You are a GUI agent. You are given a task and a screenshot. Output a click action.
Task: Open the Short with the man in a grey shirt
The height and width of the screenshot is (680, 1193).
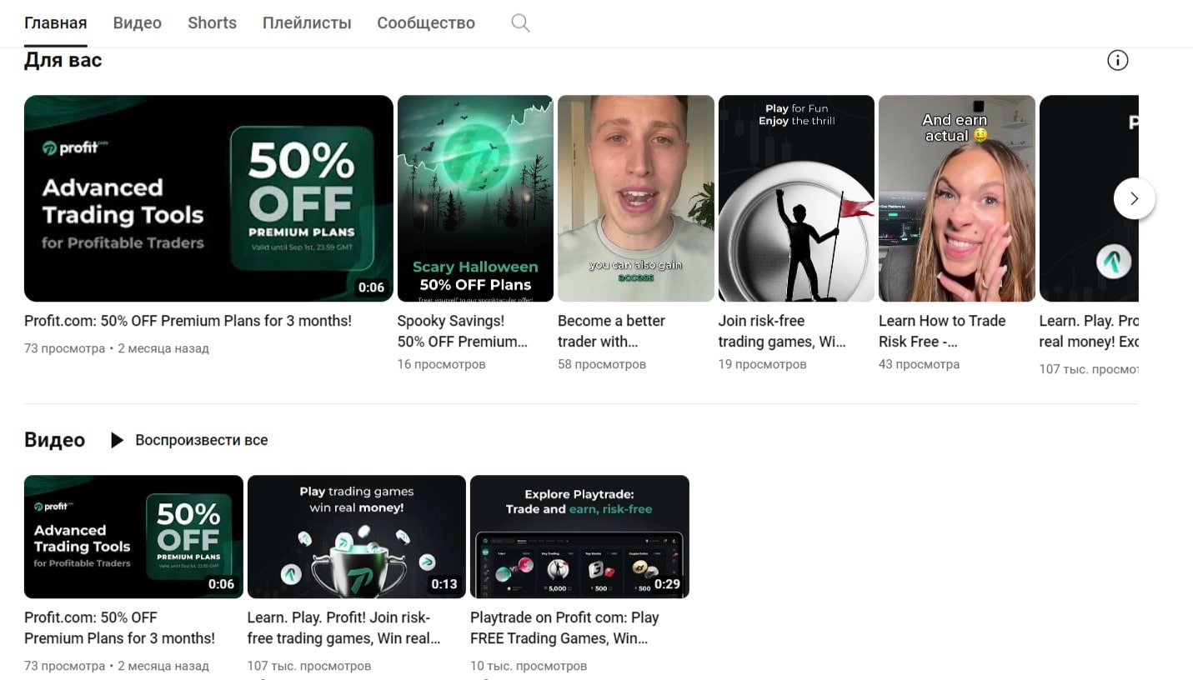click(x=636, y=198)
